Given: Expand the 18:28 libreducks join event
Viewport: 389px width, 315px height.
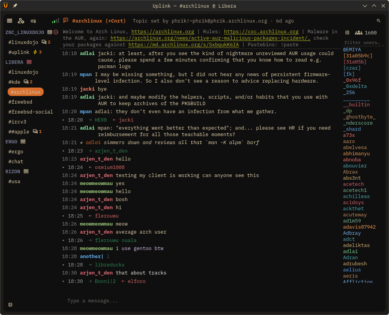Looking at the screenshot, I should (64, 265).
